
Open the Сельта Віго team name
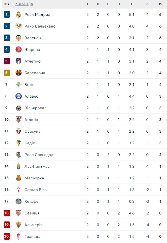pyautogui.click(x=36, y=190)
